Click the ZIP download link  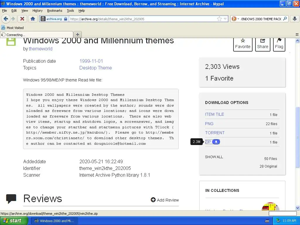click(208, 142)
